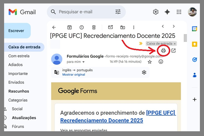Open more actions three-dot menu
Screen dimensions: 204x136
[134, 27]
